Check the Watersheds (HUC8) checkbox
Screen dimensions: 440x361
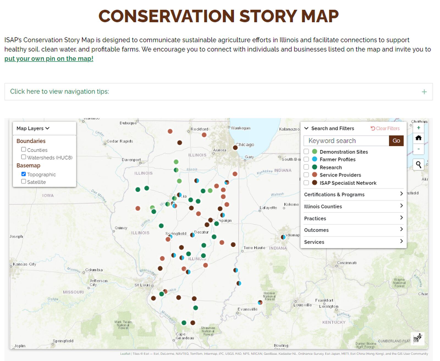[24, 157]
